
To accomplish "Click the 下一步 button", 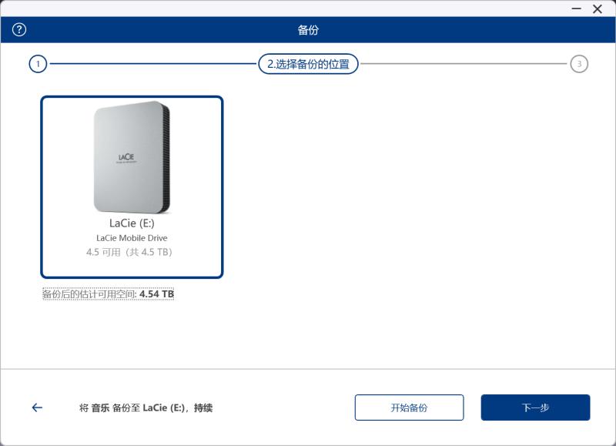I will point(535,407).
